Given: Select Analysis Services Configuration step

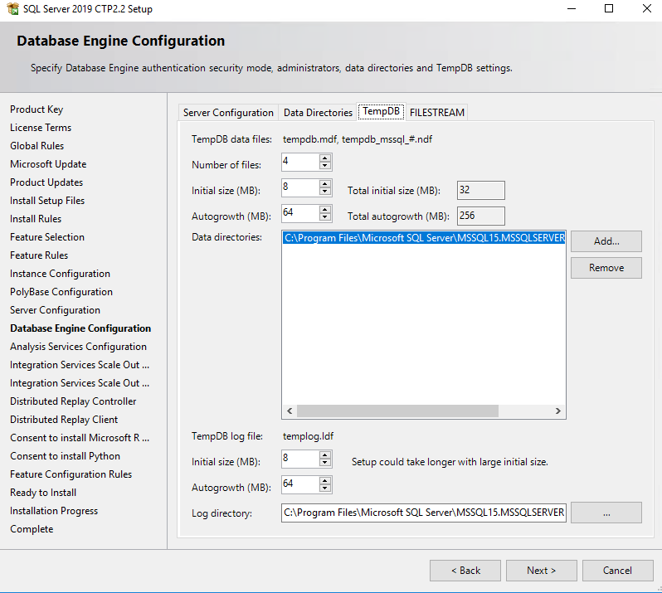Looking at the screenshot, I should point(79,347).
